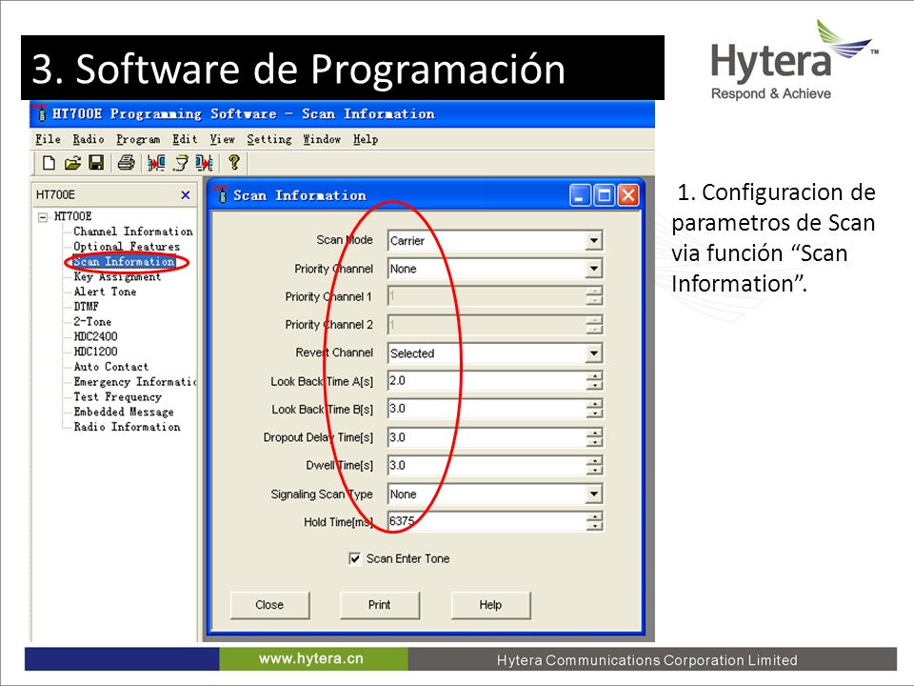The height and width of the screenshot is (686, 914).
Task: Select Embedded Message in the tree
Action: [124, 412]
